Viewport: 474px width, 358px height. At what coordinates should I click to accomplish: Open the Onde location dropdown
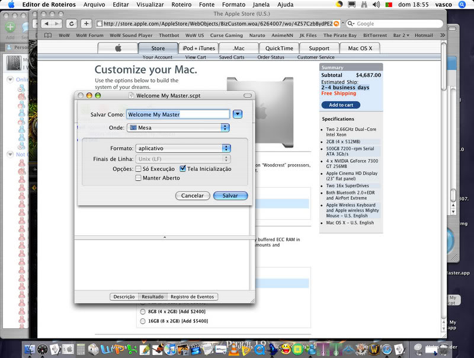tap(178, 127)
